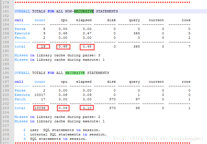
Task: Click the green highlighted RECURSIVE on line 181
Action: (x=84, y=11)
